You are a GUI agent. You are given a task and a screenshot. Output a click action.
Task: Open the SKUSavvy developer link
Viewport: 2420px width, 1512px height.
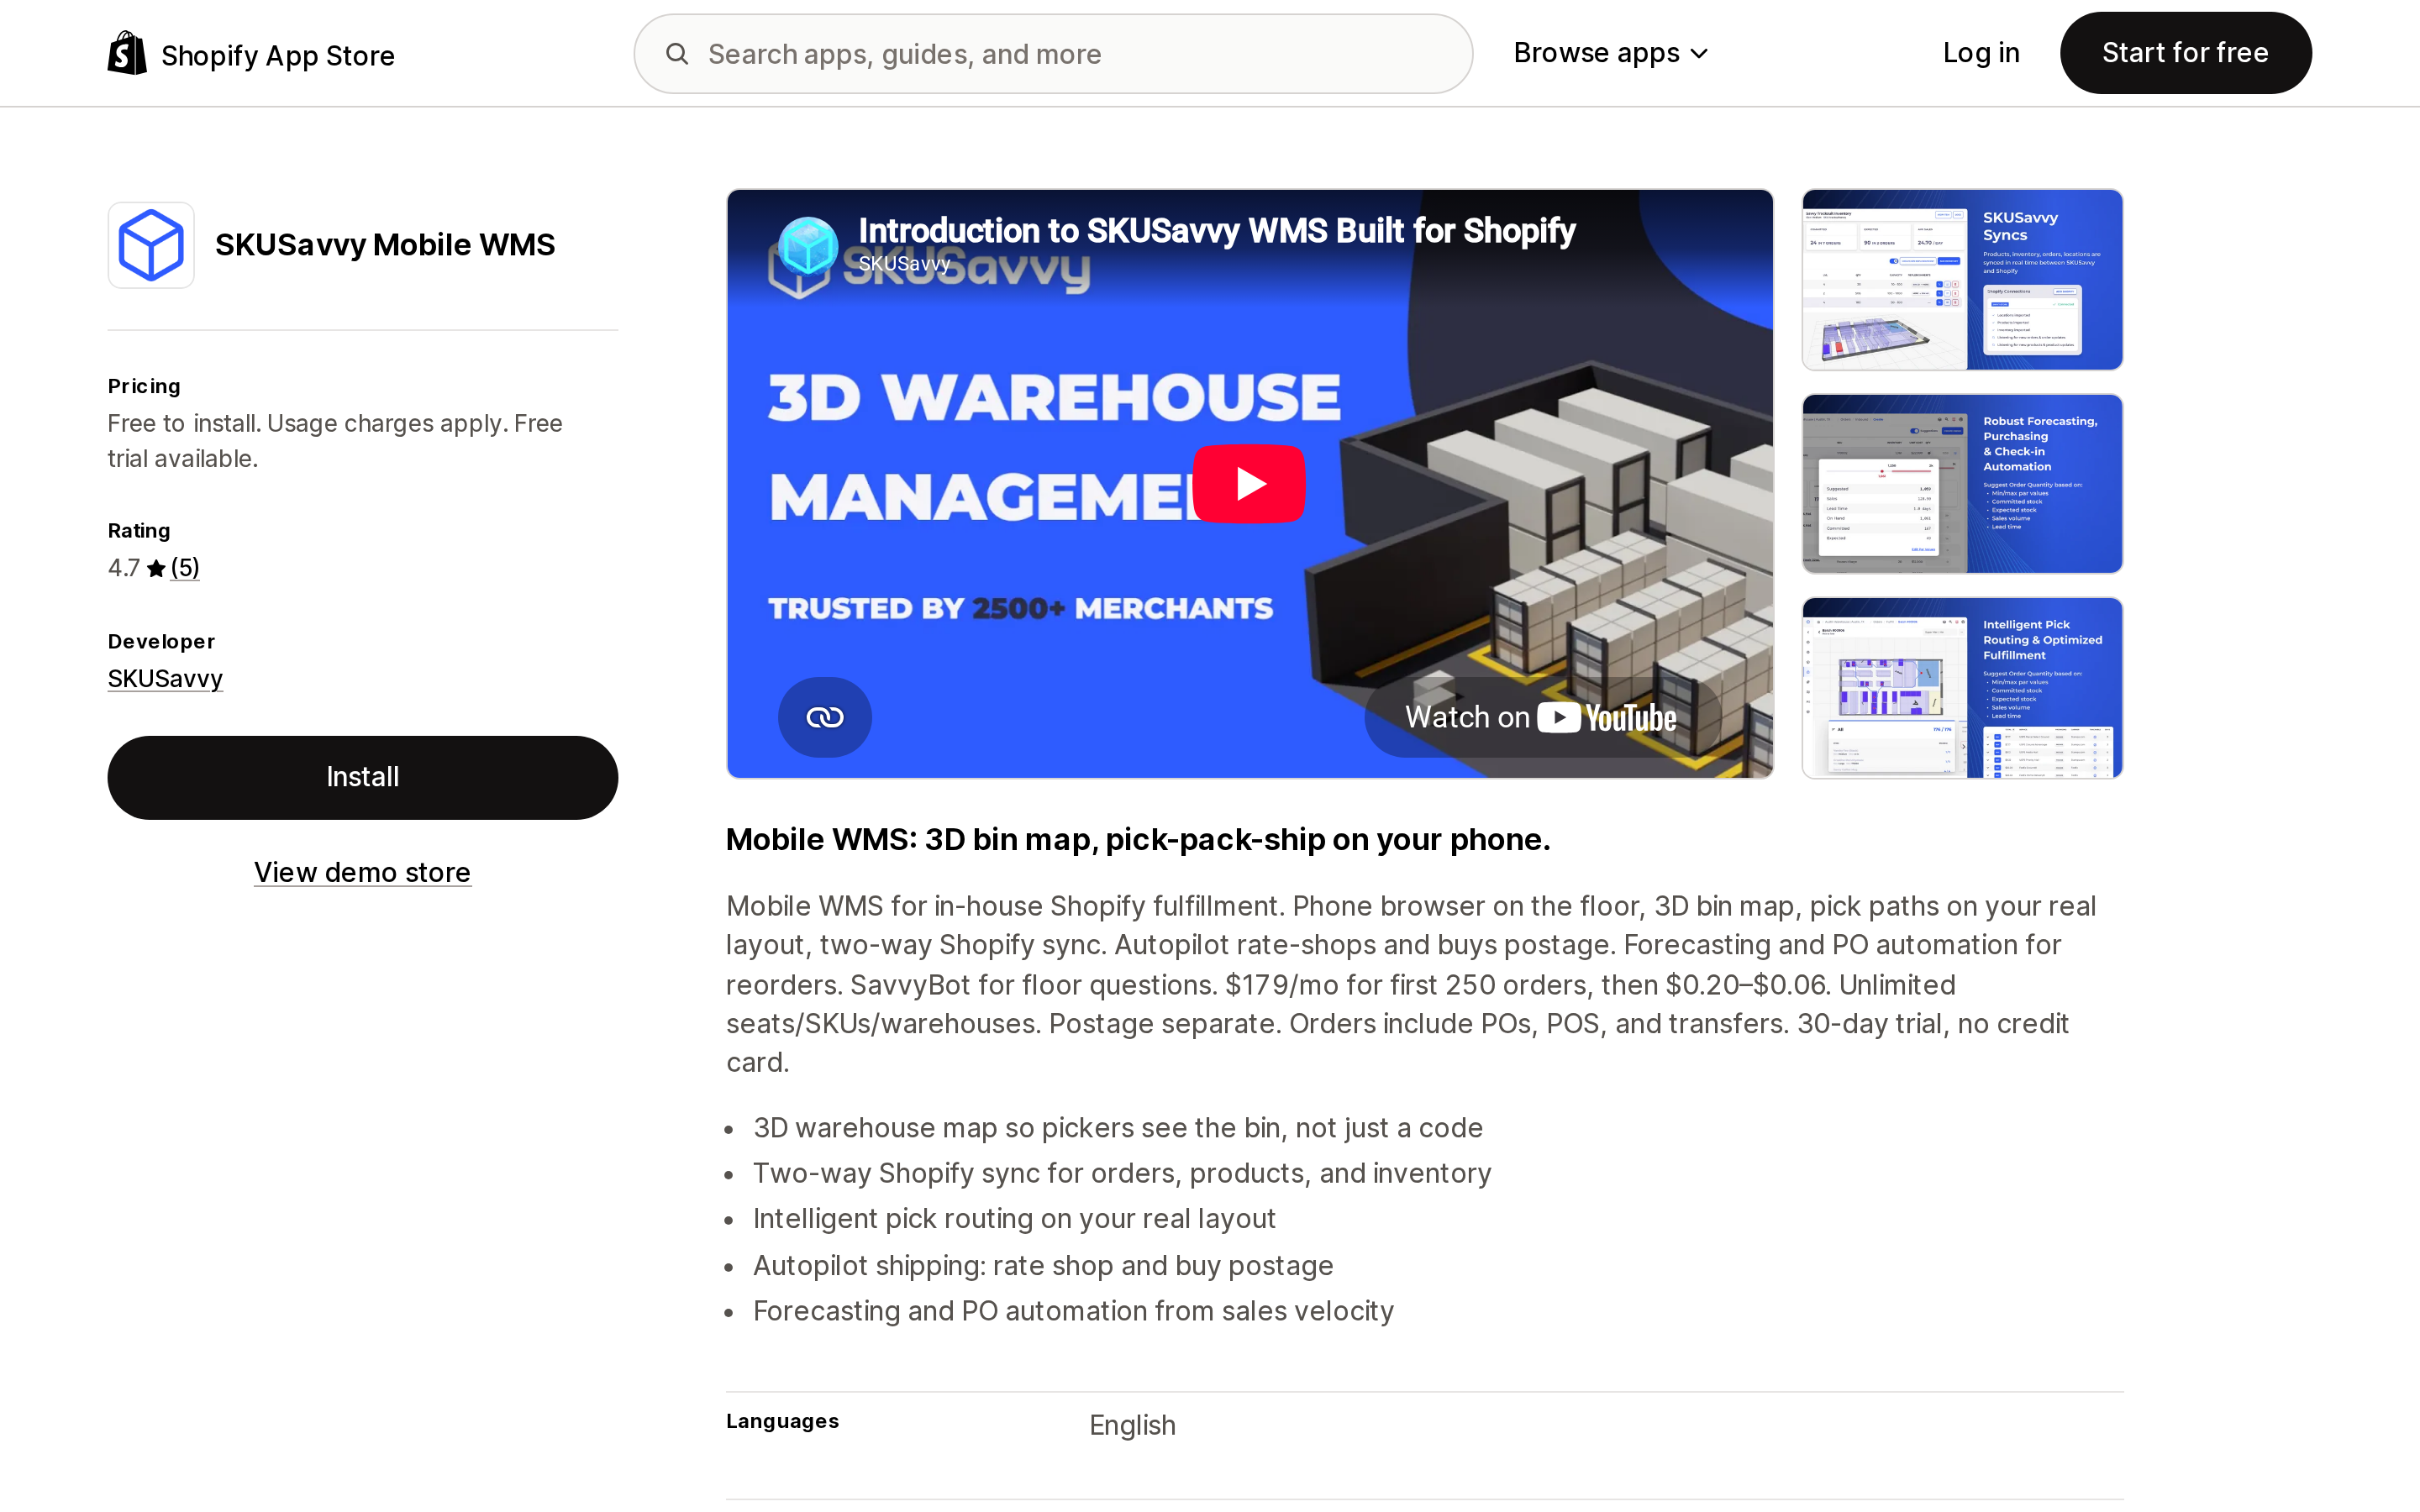165,679
